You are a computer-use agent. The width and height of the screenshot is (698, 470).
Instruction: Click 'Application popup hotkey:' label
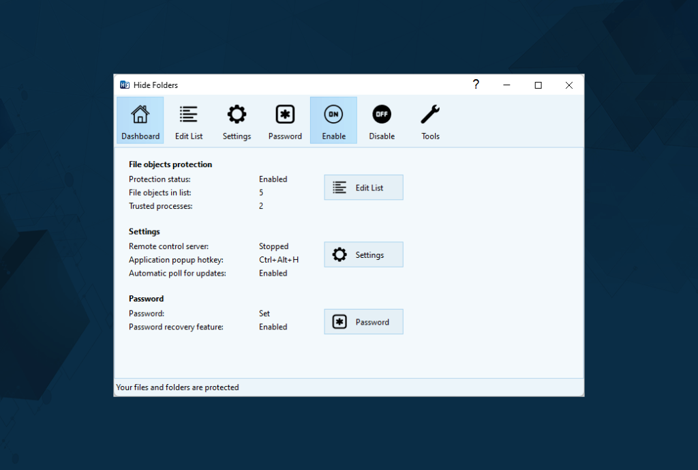tap(177, 260)
